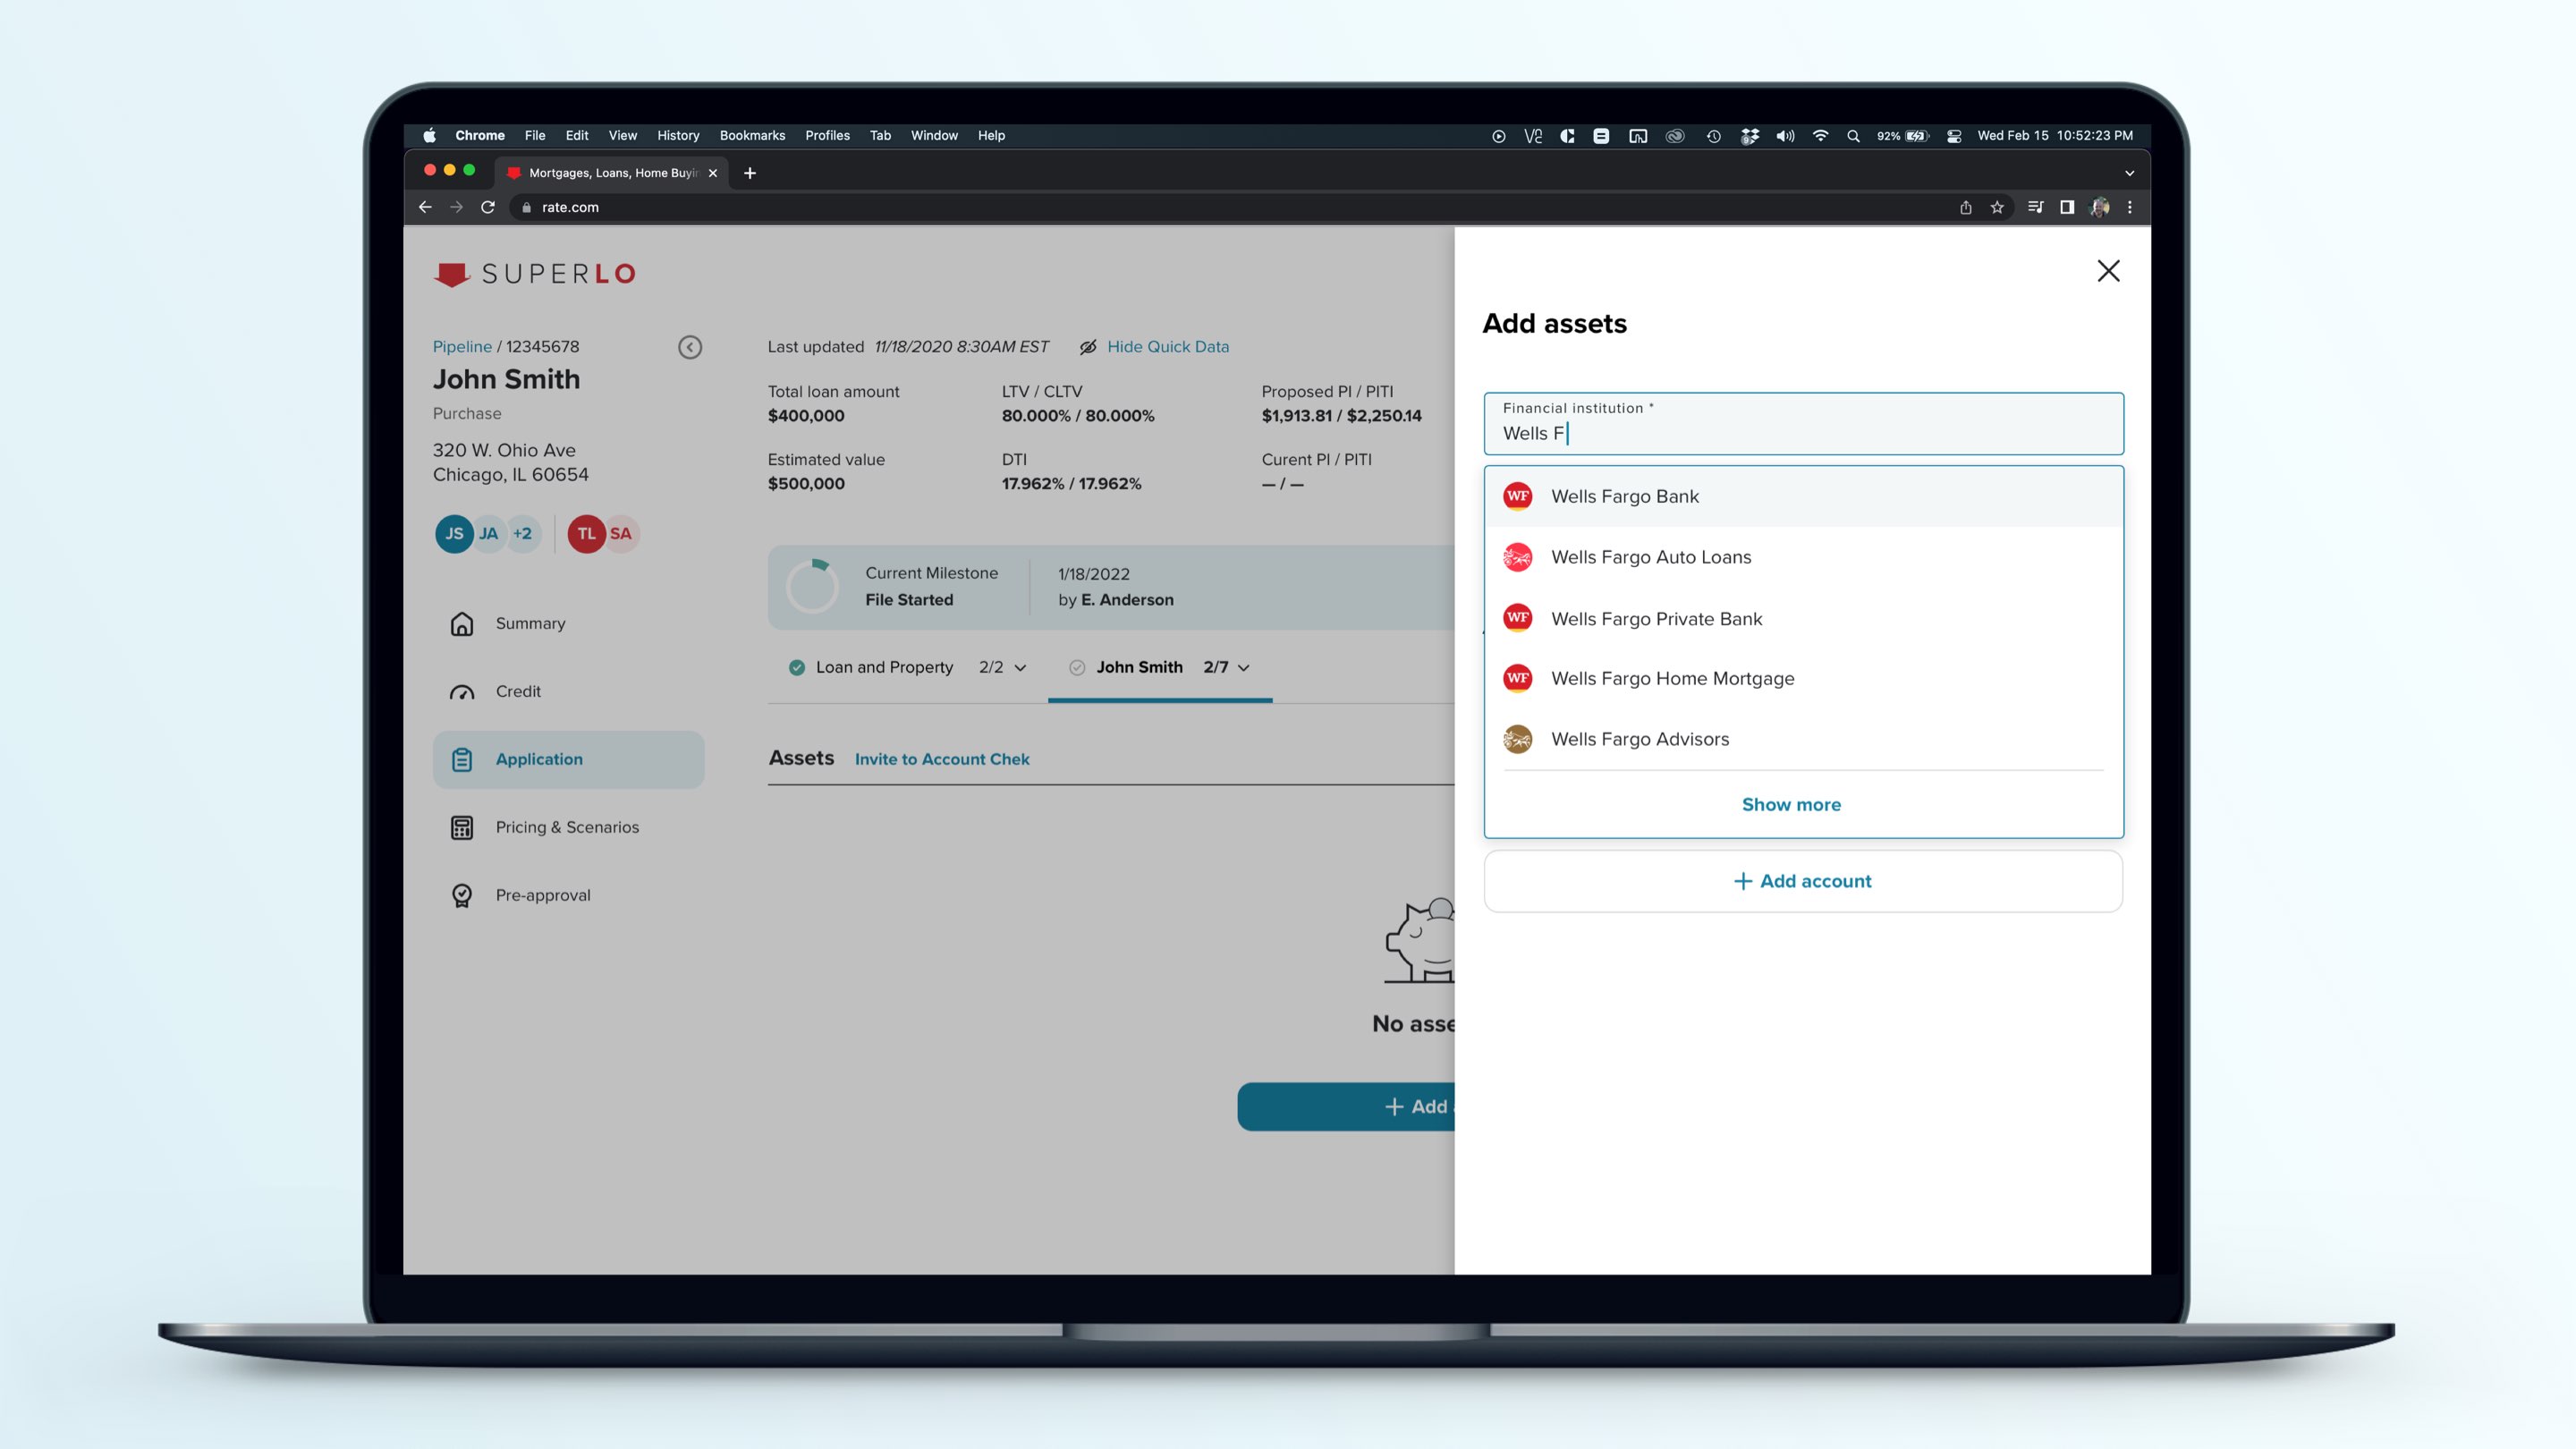2576x1449 pixels.
Task: Bookmark this page with the star icon
Action: (1997, 207)
